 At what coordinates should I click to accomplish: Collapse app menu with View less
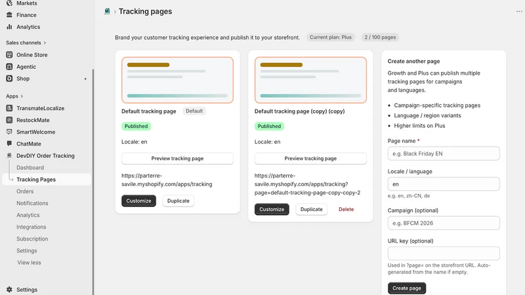pos(29,263)
